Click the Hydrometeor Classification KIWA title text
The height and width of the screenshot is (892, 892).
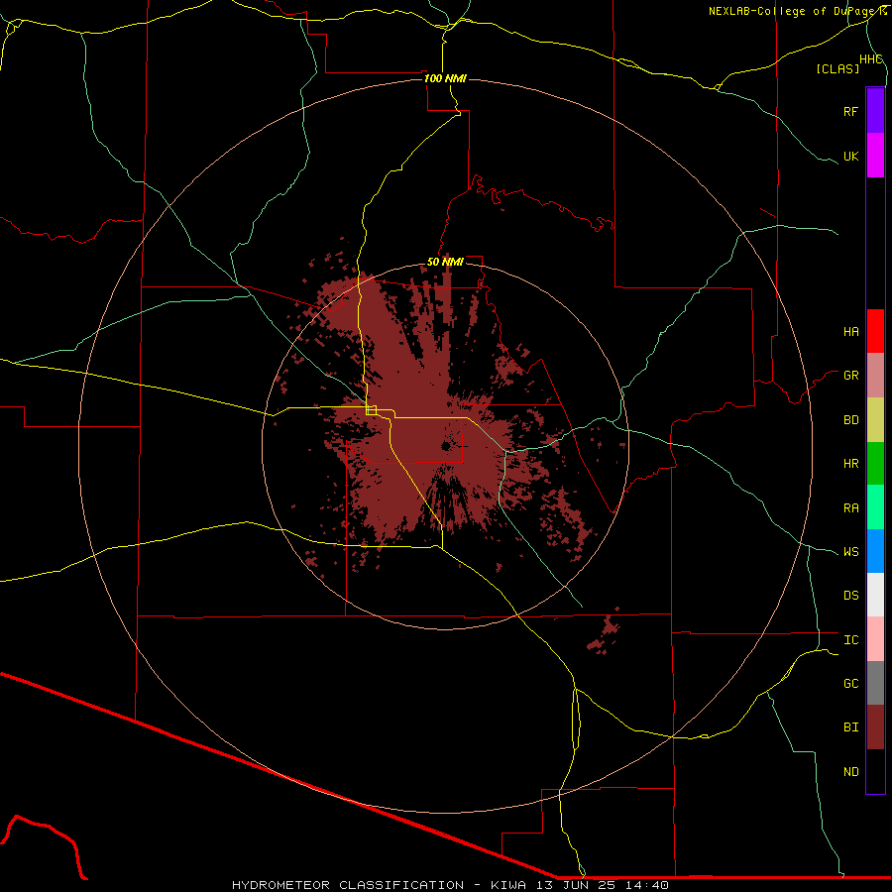click(449, 885)
